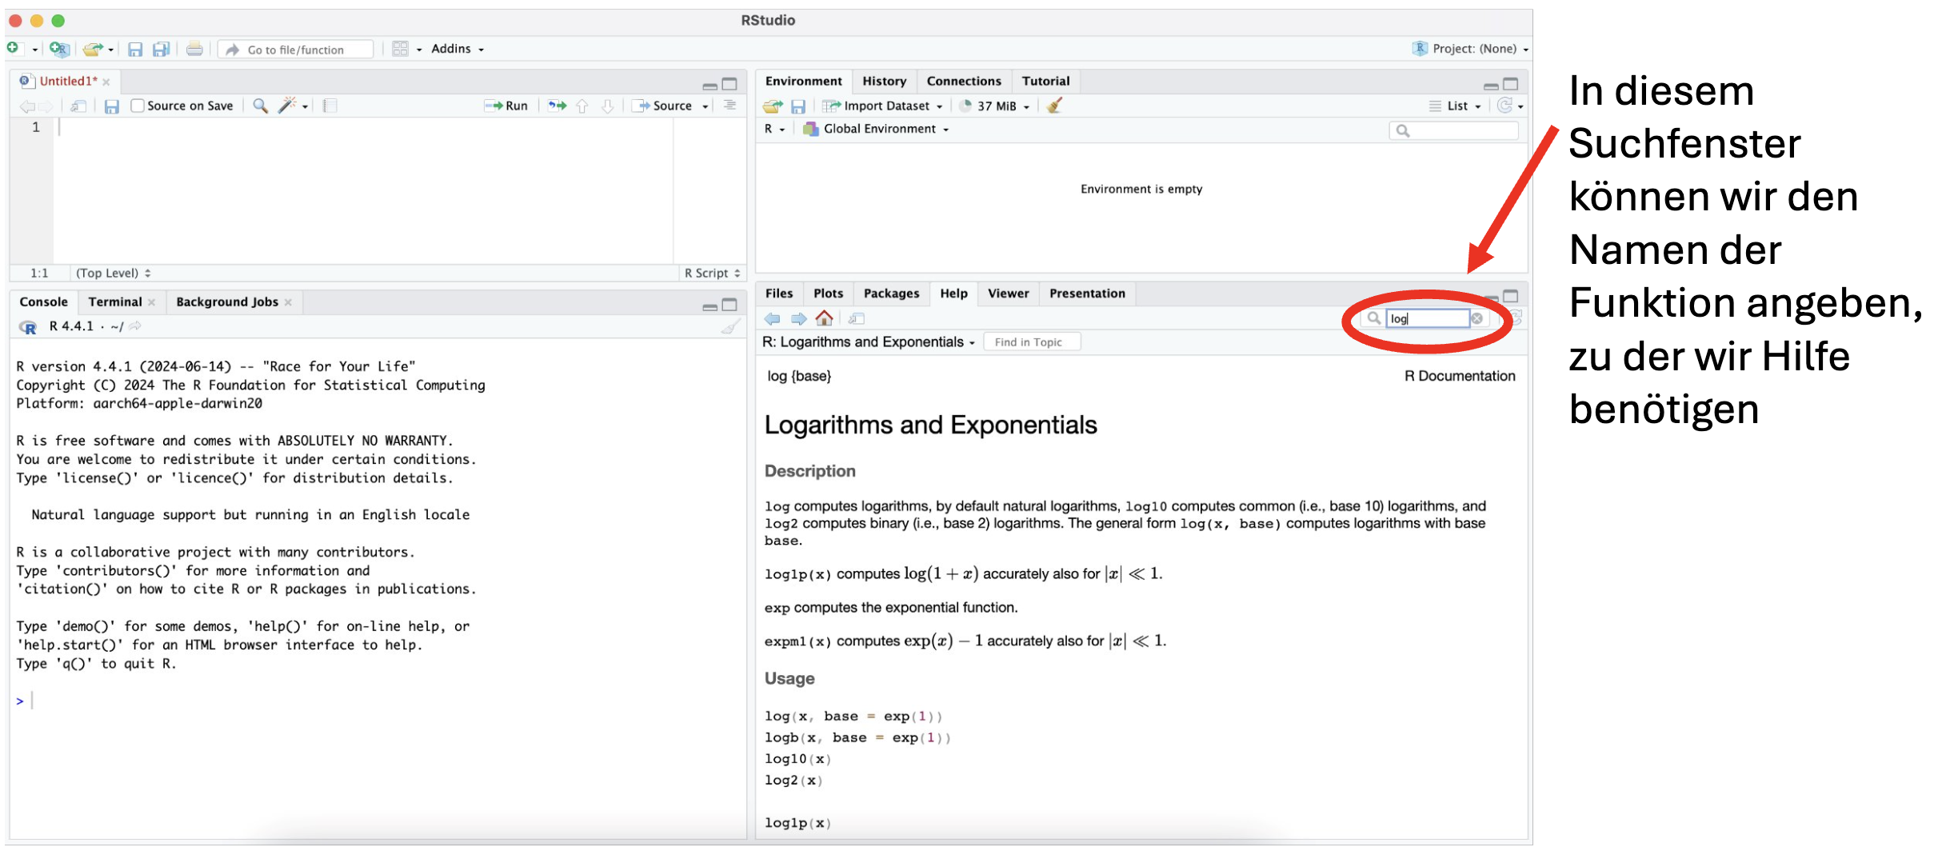Click the print icon in the main toolbar
Viewport: 1934px width, 851px height.
pyautogui.click(x=194, y=50)
